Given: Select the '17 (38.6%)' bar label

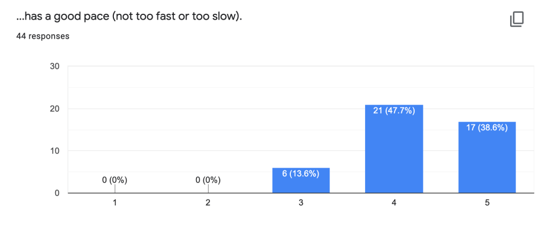Looking at the screenshot, I should (x=487, y=128).
